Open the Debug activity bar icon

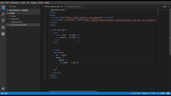click(x=3, y=27)
